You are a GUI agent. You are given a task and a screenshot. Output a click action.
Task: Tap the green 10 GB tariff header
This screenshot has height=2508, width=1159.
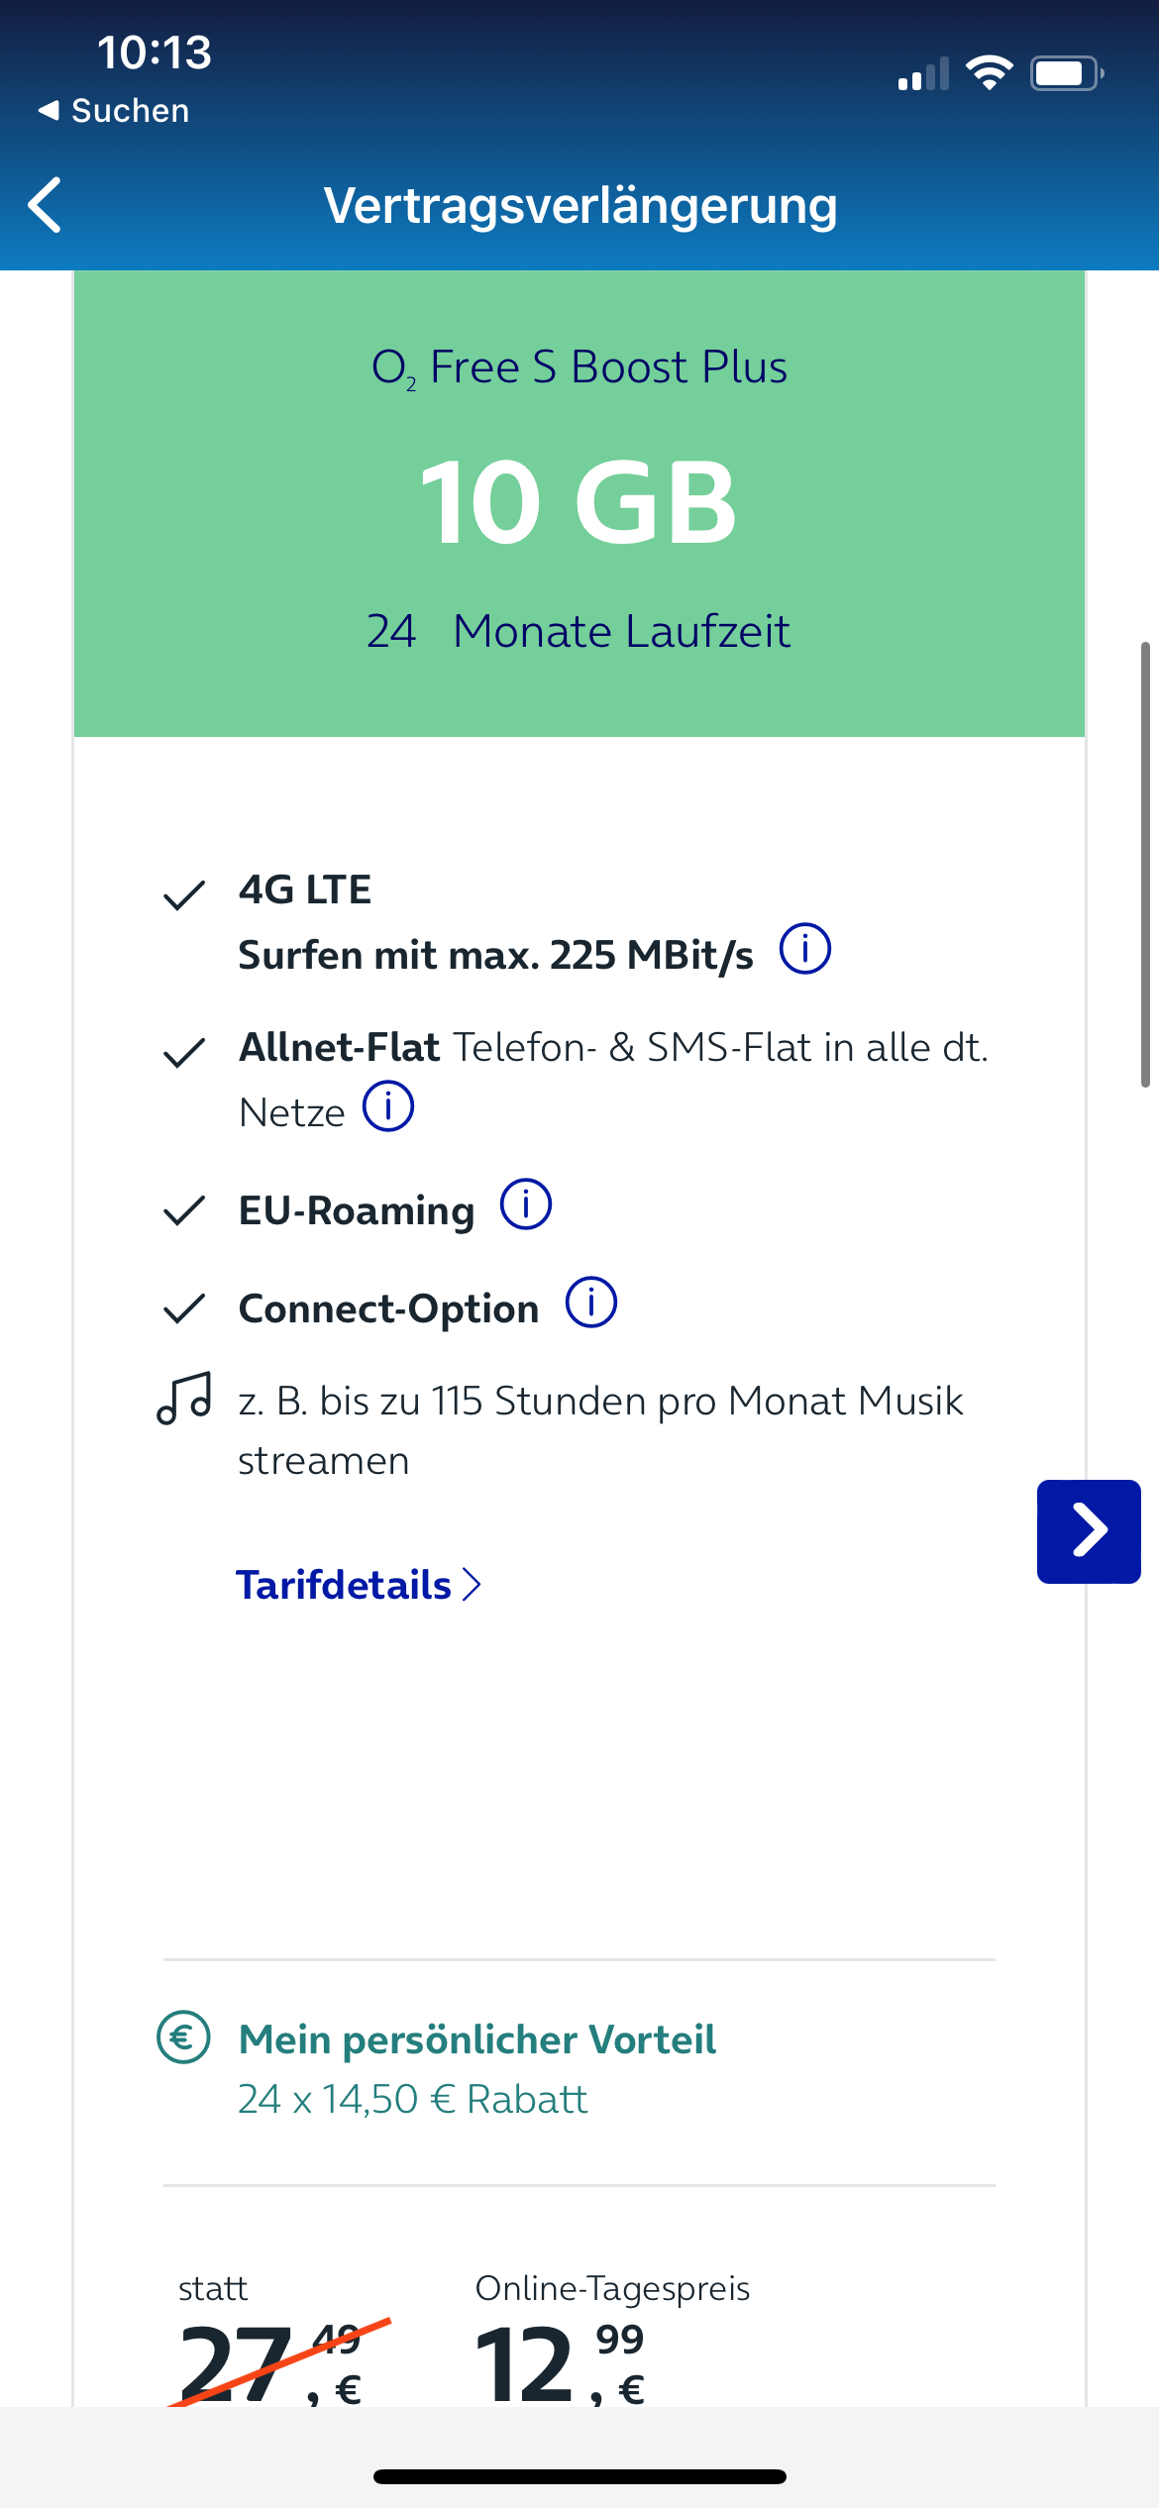coord(579,503)
